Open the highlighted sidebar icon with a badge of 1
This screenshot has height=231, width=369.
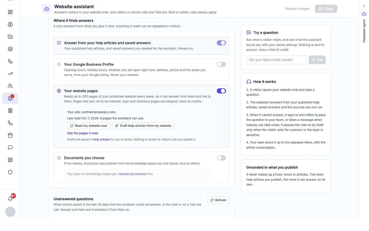click(10, 98)
